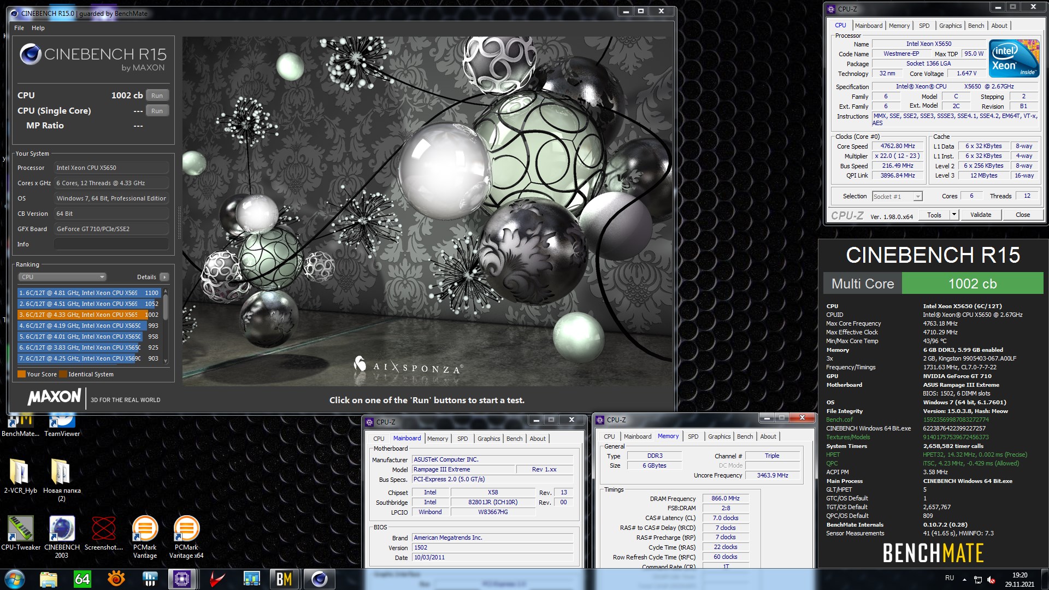Open Windows Explorer from the taskbar
1049x590 pixels.
click(x=49, y=579)
